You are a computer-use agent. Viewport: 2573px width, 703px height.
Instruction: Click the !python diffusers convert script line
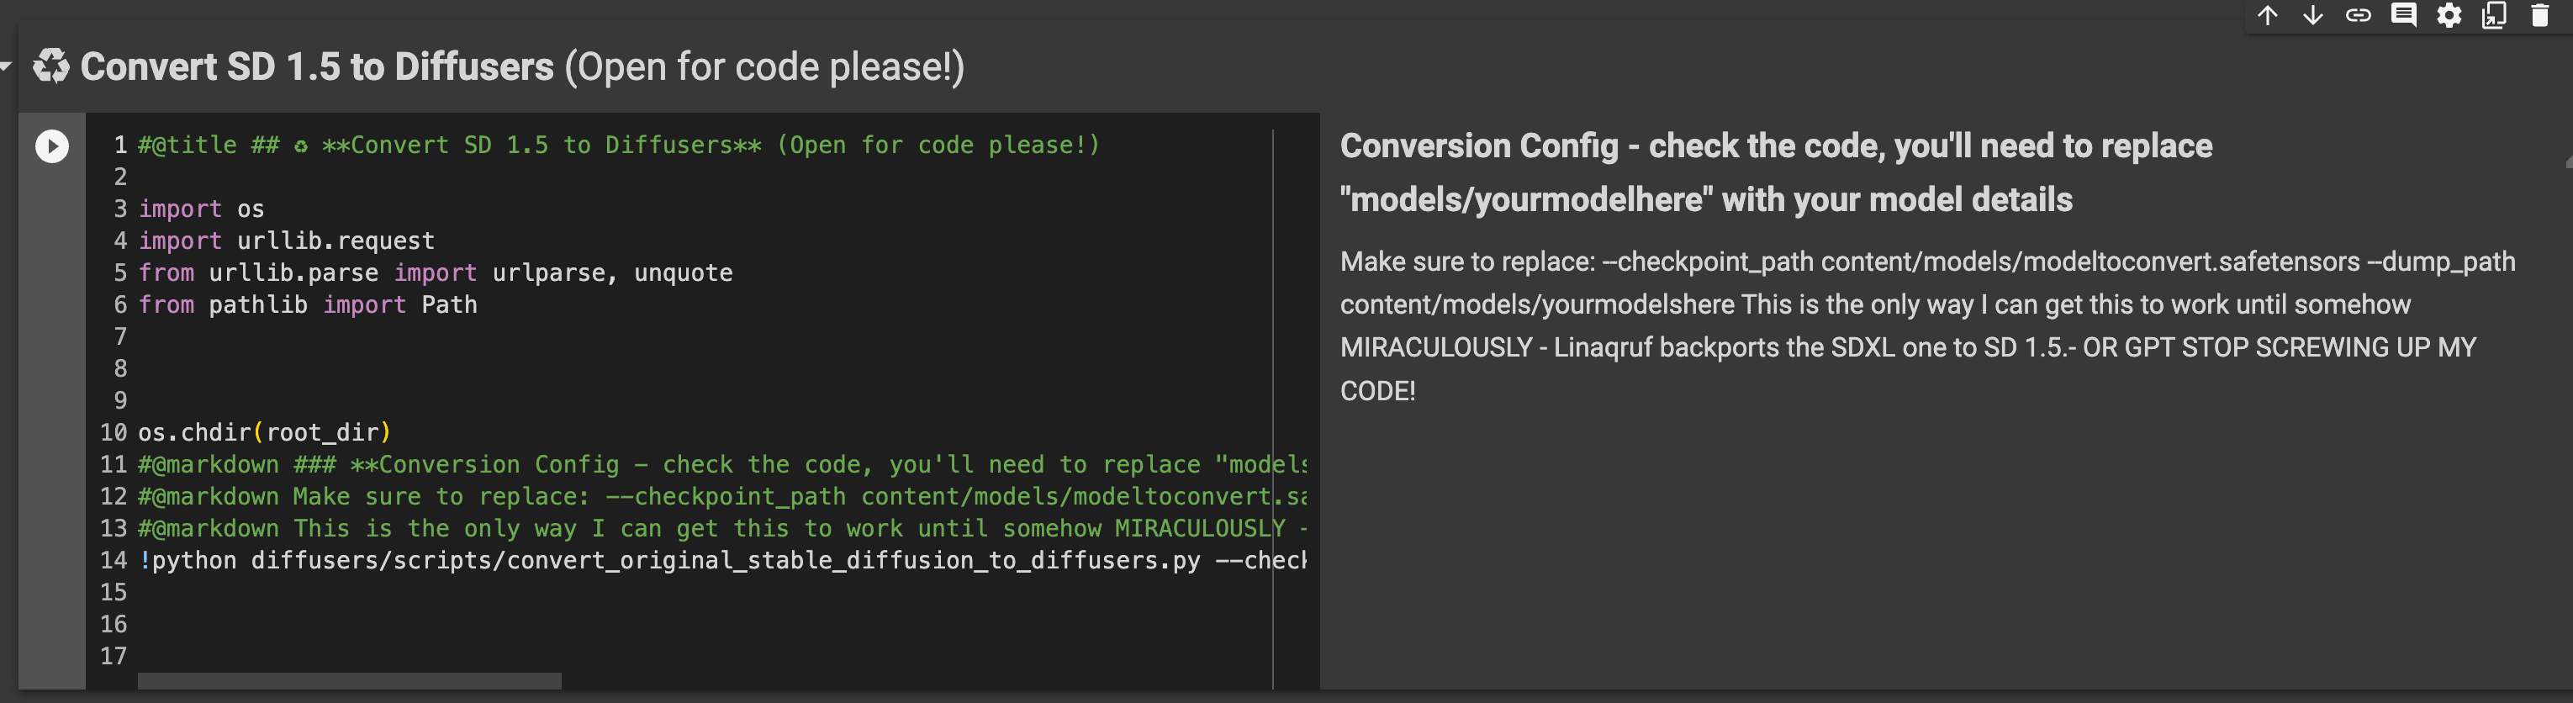722,560
